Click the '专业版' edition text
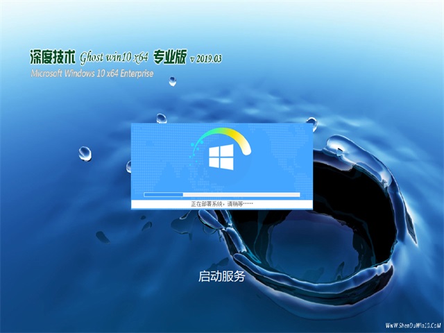Screen dimensions: 444x333 pos(170,57)
